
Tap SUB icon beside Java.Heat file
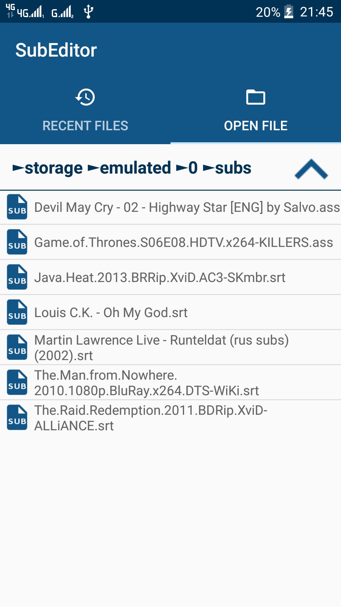point(17,277)
